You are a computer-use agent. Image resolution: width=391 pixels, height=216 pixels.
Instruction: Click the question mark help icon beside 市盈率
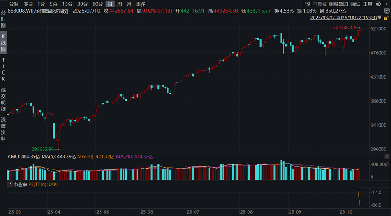tap(10, 184)
